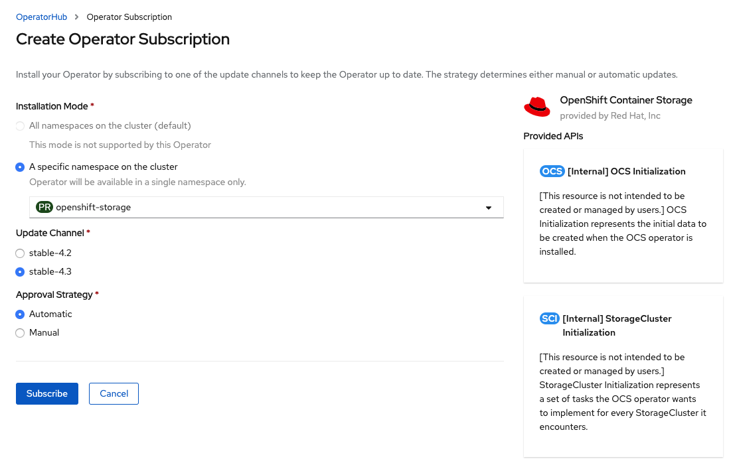
Task: Click the namespace dropdown caret arrow
Action: pos(489,208)
